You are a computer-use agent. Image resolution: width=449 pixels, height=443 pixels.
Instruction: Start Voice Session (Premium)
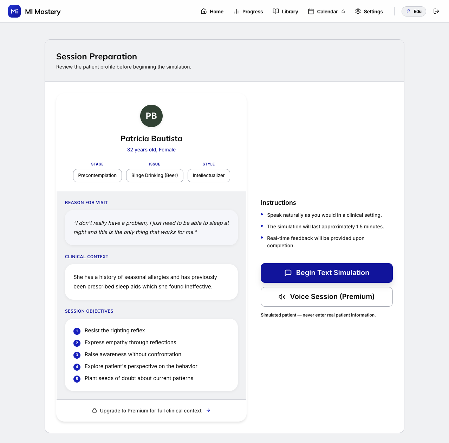(x=327, y=297)
